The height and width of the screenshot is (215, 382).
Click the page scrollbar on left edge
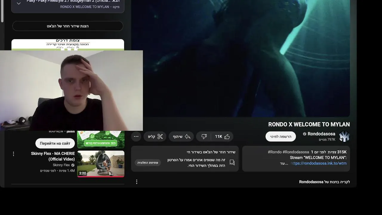(x=2, y=11)
